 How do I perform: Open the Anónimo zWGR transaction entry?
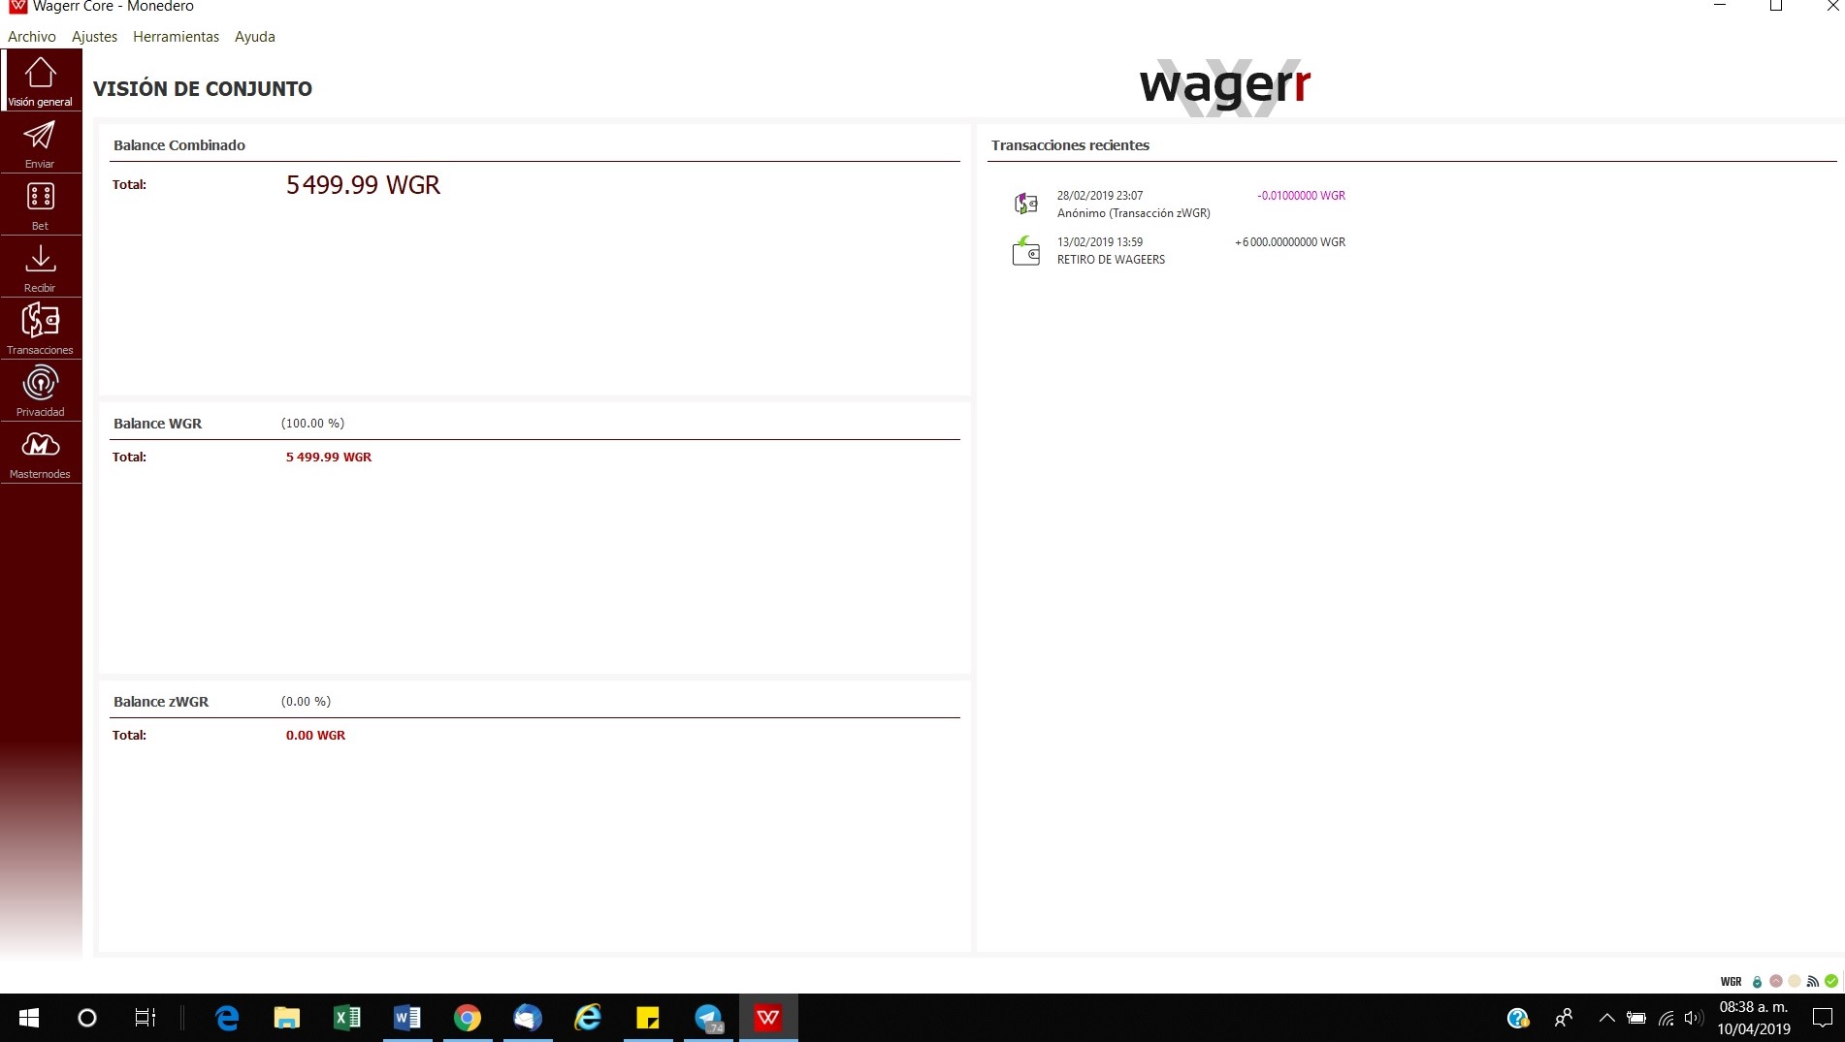1179,204
